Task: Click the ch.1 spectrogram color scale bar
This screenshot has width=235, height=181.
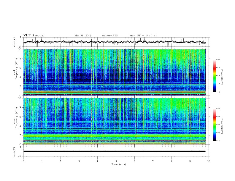Action: [215, 76]
